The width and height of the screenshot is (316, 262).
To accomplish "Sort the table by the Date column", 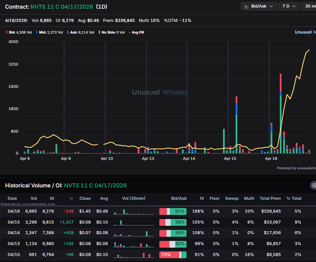I will 13,198.
